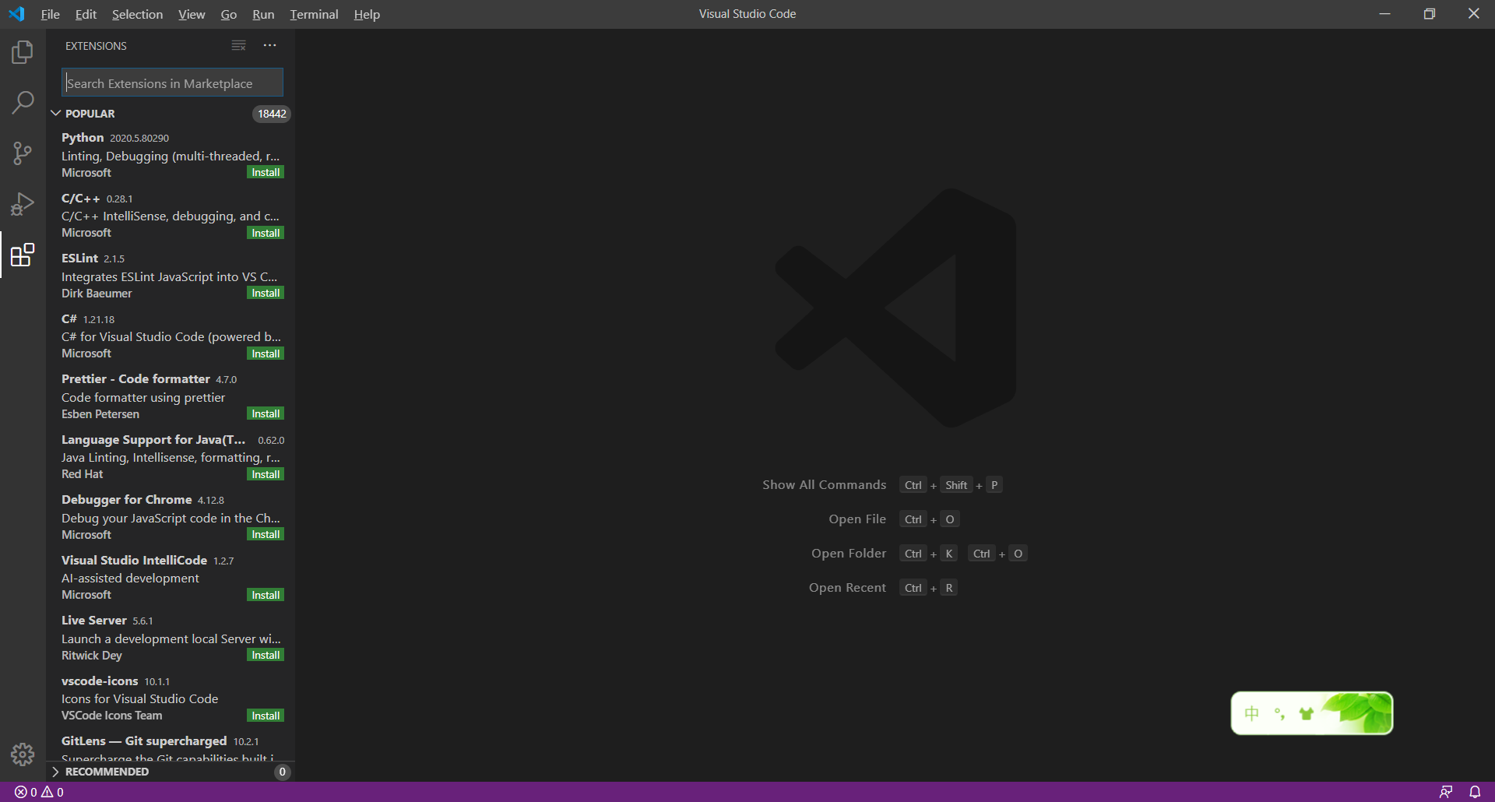1495x802 pixels.
Task: Open the Run and Debug view
Action: pyautogui.click(x=23, y=204)
